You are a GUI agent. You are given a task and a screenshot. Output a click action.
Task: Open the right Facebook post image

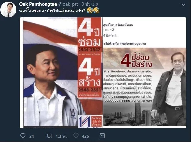pos(144,73)
